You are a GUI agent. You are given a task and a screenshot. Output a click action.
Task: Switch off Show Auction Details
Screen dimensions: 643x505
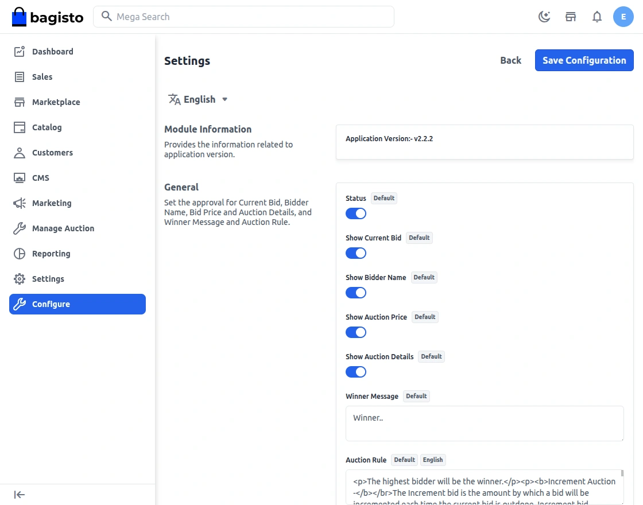356,372
